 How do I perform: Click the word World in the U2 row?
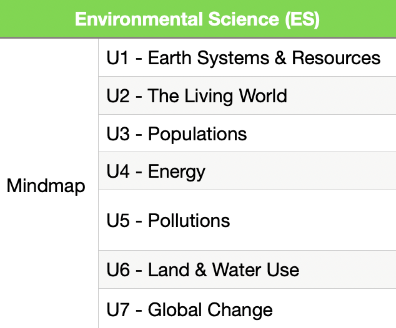point(263,95)
